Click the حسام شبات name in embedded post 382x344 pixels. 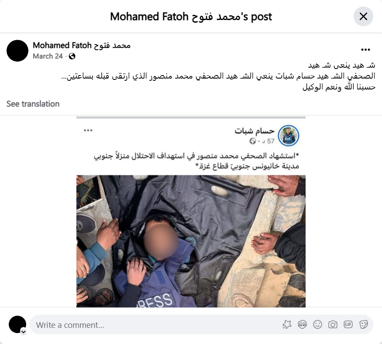tap(255, 131)
